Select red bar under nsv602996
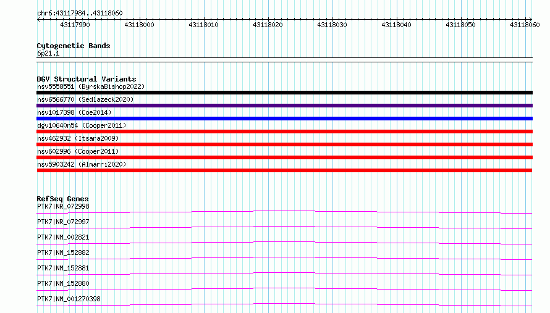 click(x=284, y=157)
